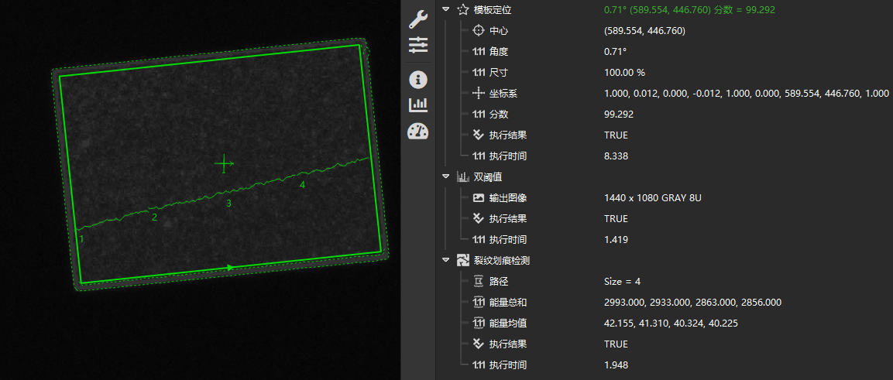This screenshot has height=380, width=893.
Task: Open the info panel icon
Action: pos(417,80)
